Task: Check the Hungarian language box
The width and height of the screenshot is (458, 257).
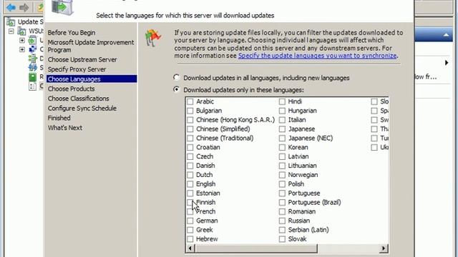Action: click(x=282, y=111)
